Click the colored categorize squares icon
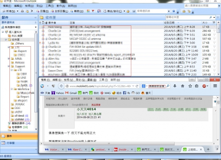Viewport: 221px width, 160px height. click(88, 11)
